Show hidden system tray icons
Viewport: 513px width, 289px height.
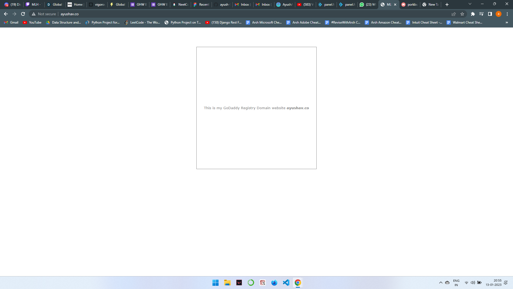point(441,283)
